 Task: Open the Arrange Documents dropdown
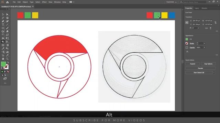(x=72, y=2)
